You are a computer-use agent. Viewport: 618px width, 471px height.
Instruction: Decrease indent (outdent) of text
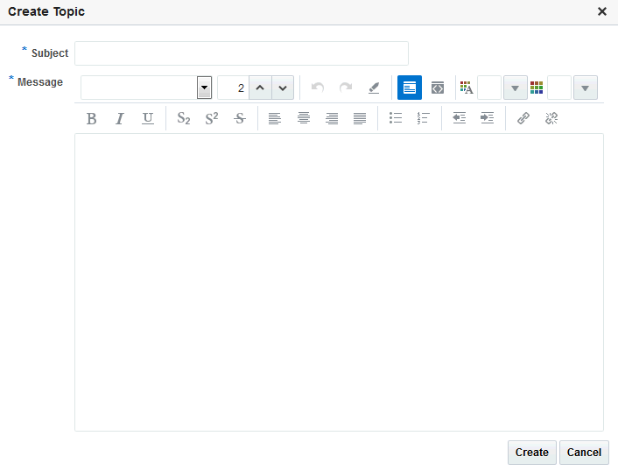tap(460, 118)
